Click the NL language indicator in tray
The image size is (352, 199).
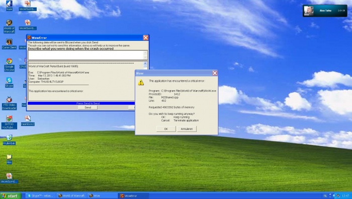(x=325, y=196)
